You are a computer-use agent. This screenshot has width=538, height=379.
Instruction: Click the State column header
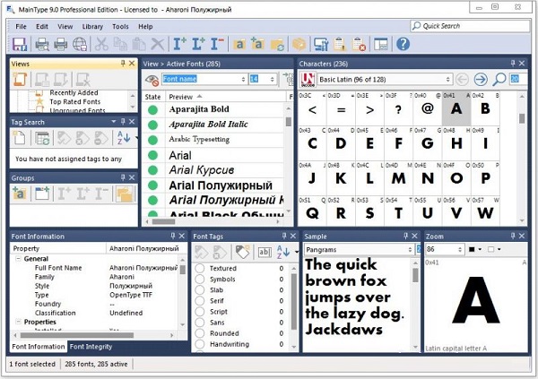(153, 97)
